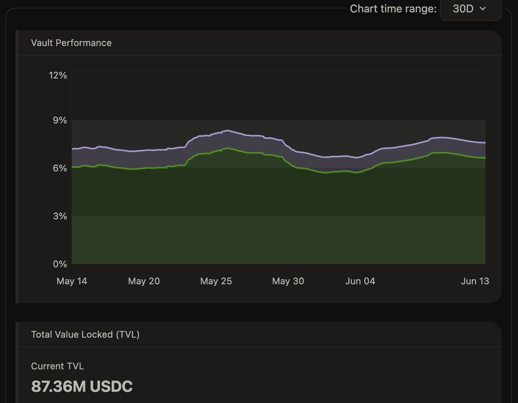Click the 12% y-axis label
Viewport: 518px width, 403px height.
coord(58,75)
